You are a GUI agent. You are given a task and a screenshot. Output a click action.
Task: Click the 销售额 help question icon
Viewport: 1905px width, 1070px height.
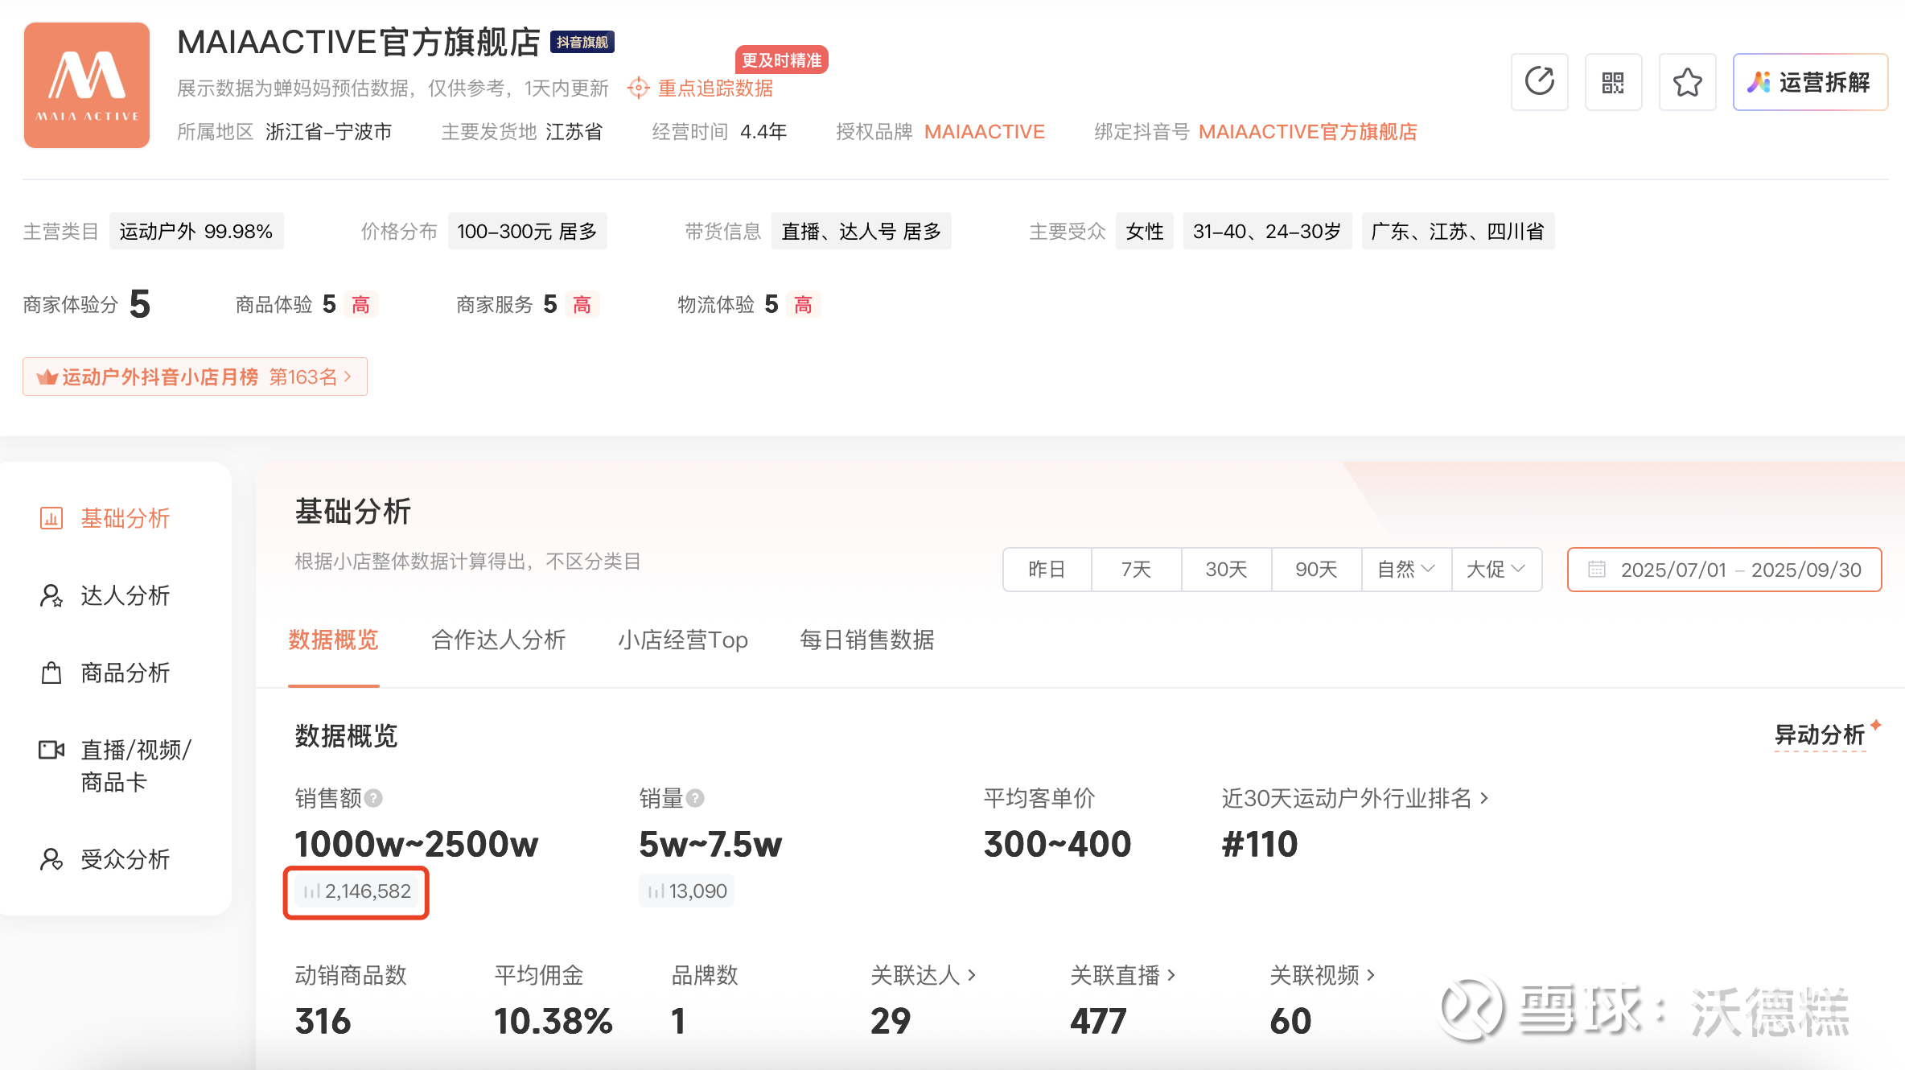(373, 798)
